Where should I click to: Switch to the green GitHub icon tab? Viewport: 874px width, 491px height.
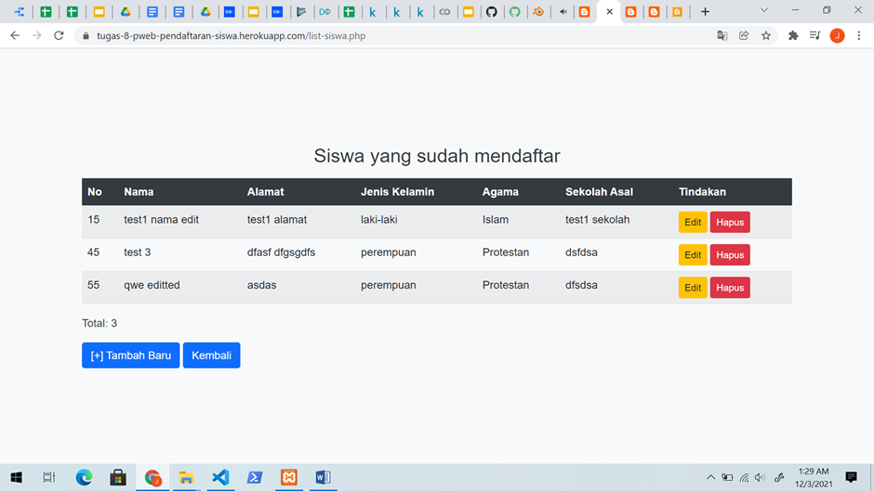point(514,12)
